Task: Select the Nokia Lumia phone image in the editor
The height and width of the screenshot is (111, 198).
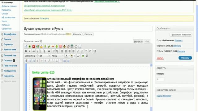Action: click(x=40, y=94)
